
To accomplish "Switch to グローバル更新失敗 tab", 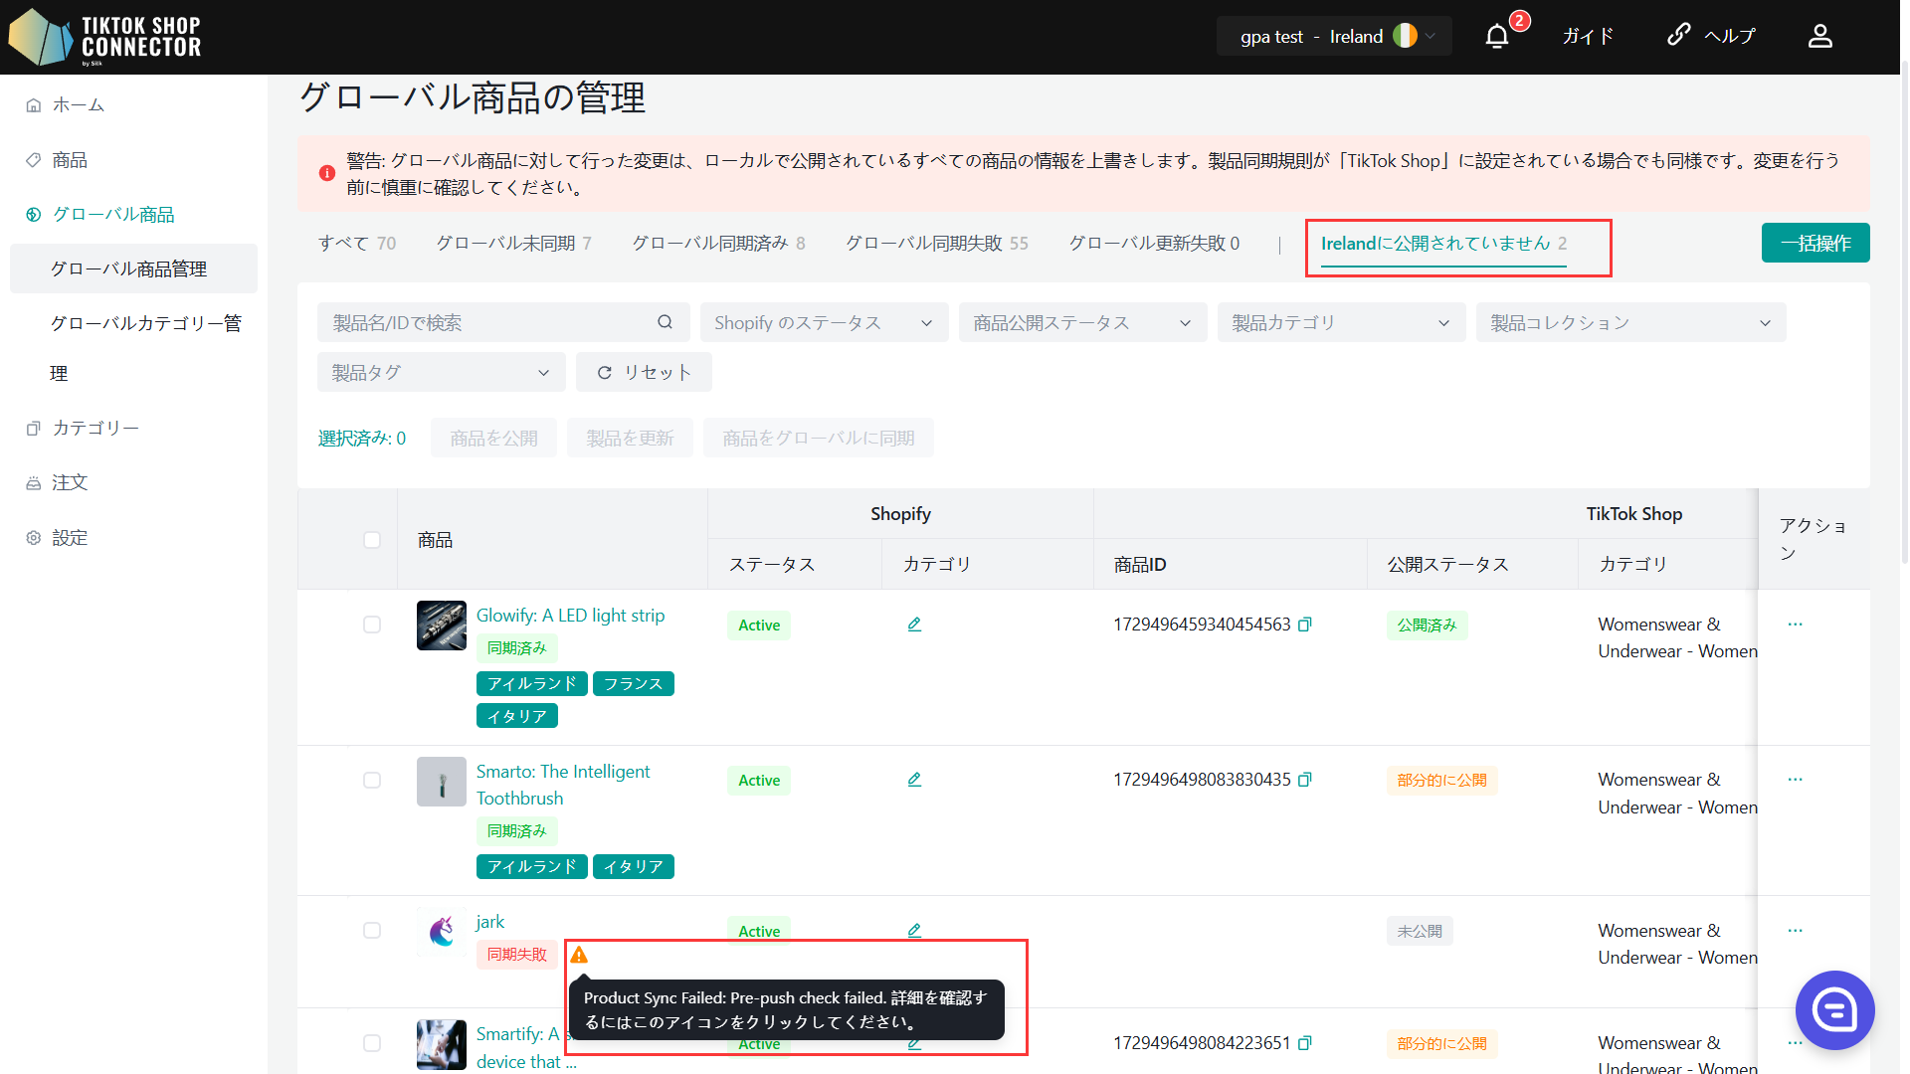I will pyautogui.click(x=1154, y=244).
